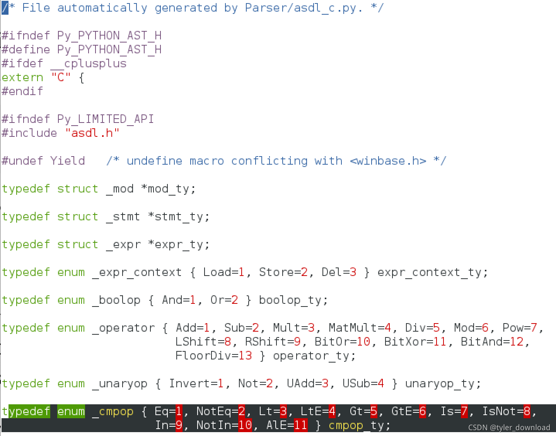The image size is (556, 436).
Task: Click 'Load=1' enum value
Action: [x=224, y=272]
